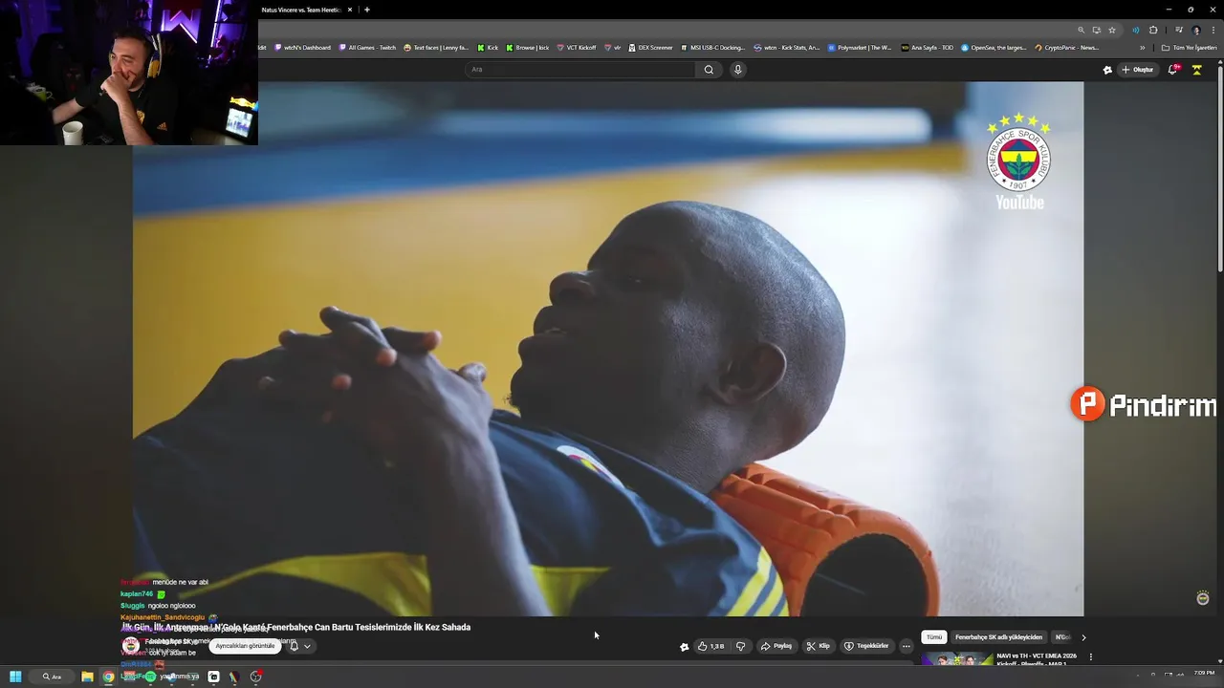This screenshot has width=1224, height=688.
Task: Open the browser zoom magnifier icon
Action: tap(1082, 30)
